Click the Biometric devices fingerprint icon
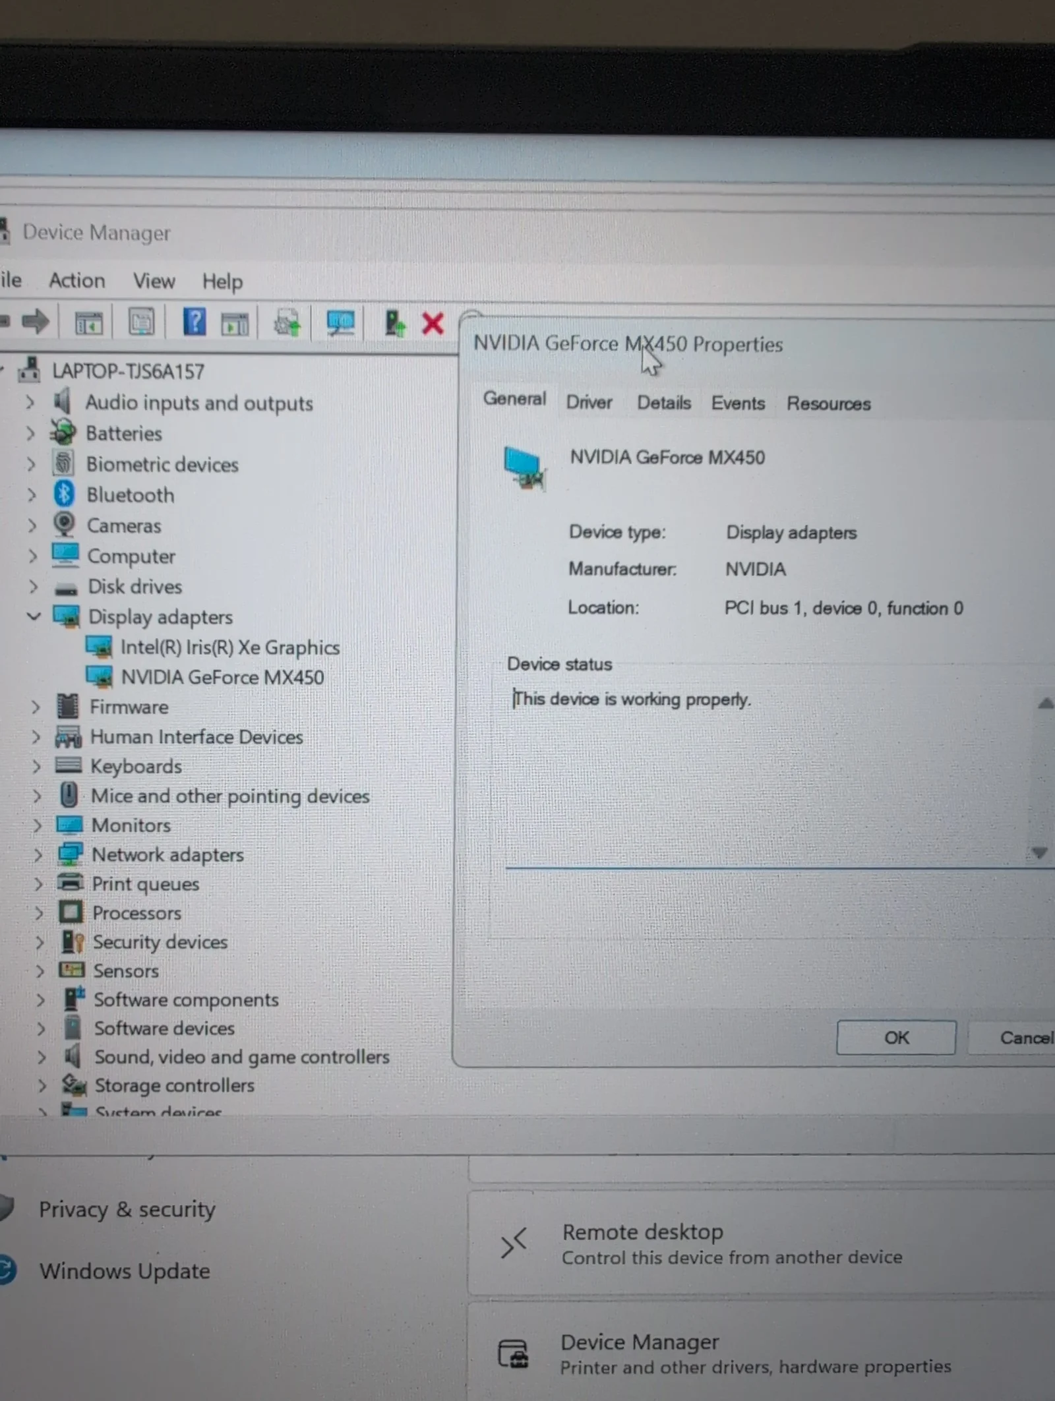The height and width of the screenshot is (1401, 1055). click(63, 463)
